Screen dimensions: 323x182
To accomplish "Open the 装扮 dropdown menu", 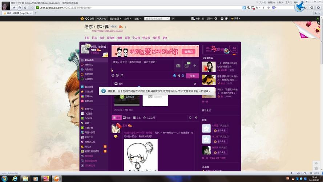I will pos(138,19).
